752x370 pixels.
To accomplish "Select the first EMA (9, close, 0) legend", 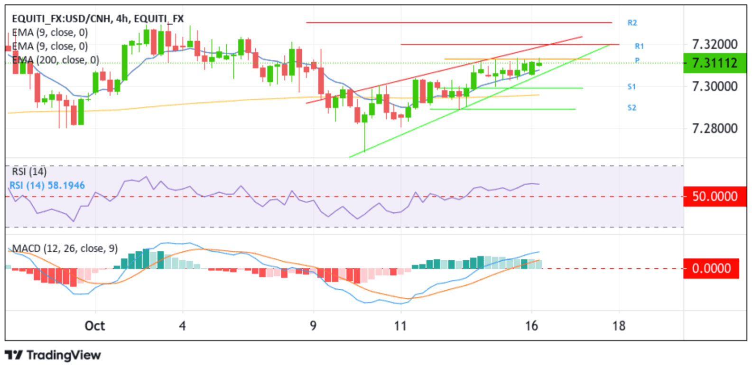I will click(50, 33).
